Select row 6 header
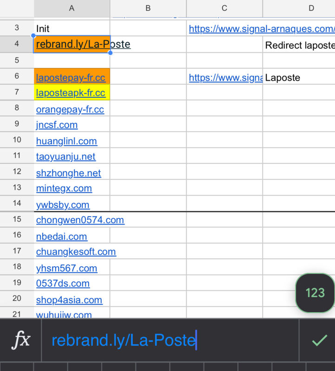 click(17, 76)
